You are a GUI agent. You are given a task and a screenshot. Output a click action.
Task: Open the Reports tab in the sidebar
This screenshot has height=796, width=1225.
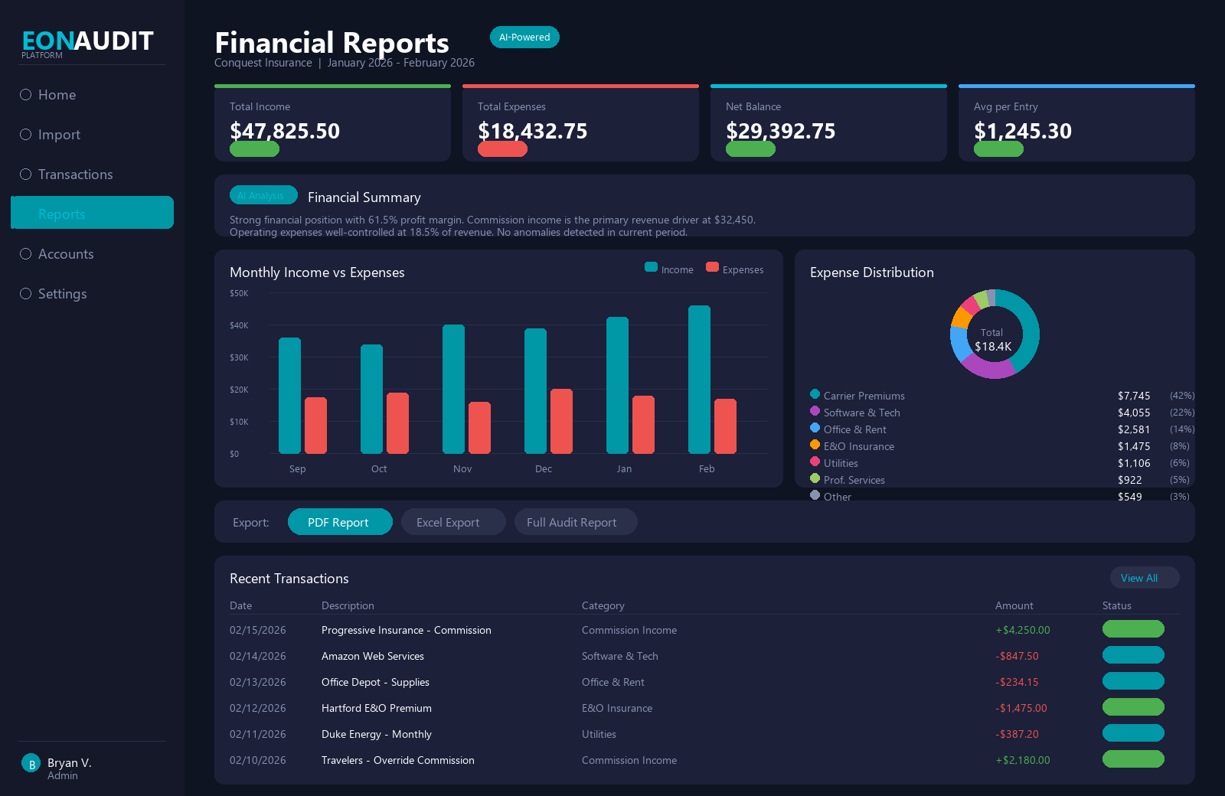click(92, 213)
